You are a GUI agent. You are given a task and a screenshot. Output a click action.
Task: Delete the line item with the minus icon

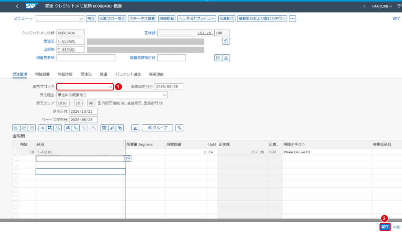(32, 128)
